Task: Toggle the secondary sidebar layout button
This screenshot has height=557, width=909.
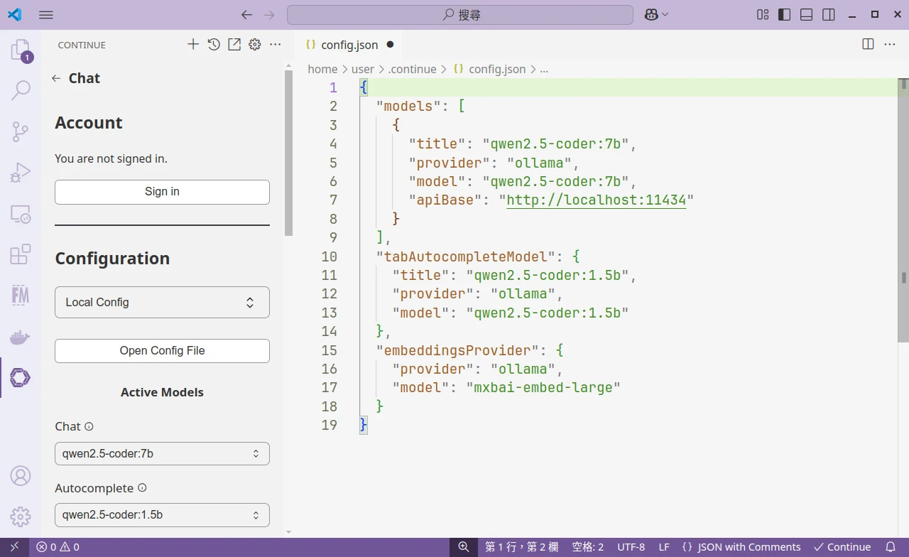Action: [828, 14]
